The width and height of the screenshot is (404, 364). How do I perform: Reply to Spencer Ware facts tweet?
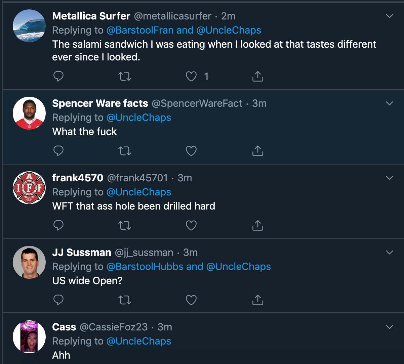pos(58,151)
